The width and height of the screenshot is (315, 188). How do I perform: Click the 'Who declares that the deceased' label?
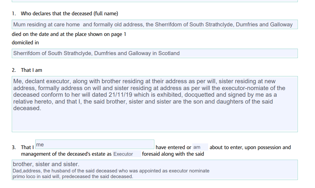[x=69, y=14]
